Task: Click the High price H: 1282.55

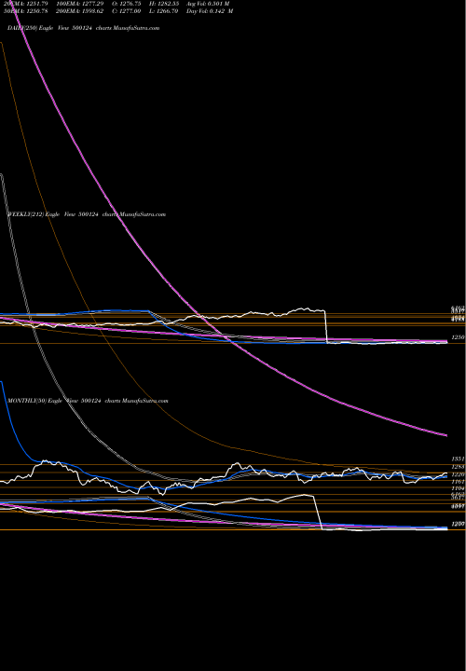Action: pos(164,4)
